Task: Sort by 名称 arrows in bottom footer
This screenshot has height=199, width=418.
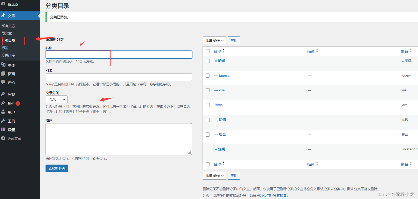Action: click(223, 164)
